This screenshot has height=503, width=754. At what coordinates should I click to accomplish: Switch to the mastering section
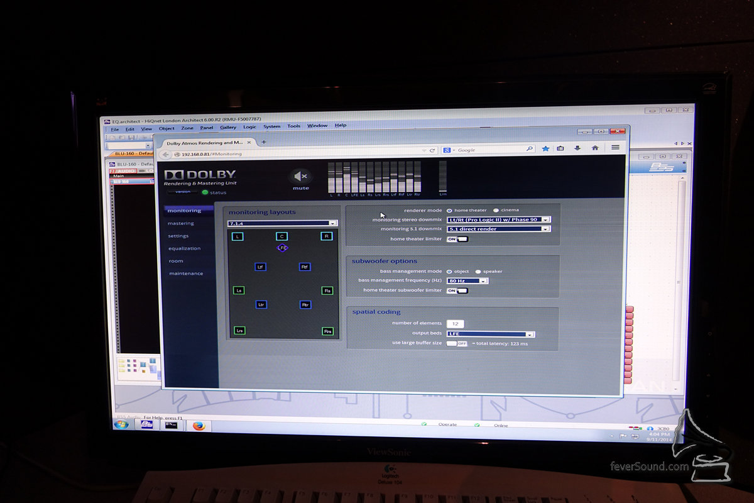(181, 223)
